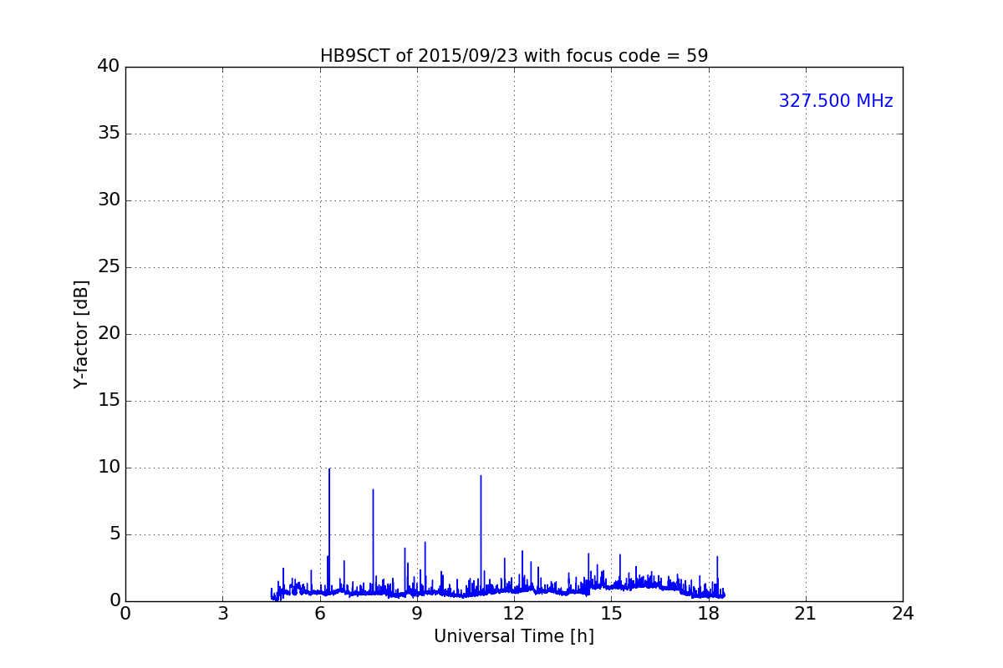The height and width of the screenshot is (668, 1003).
Task: Click the y-axis tick label 30
Action: pos(109,200)
